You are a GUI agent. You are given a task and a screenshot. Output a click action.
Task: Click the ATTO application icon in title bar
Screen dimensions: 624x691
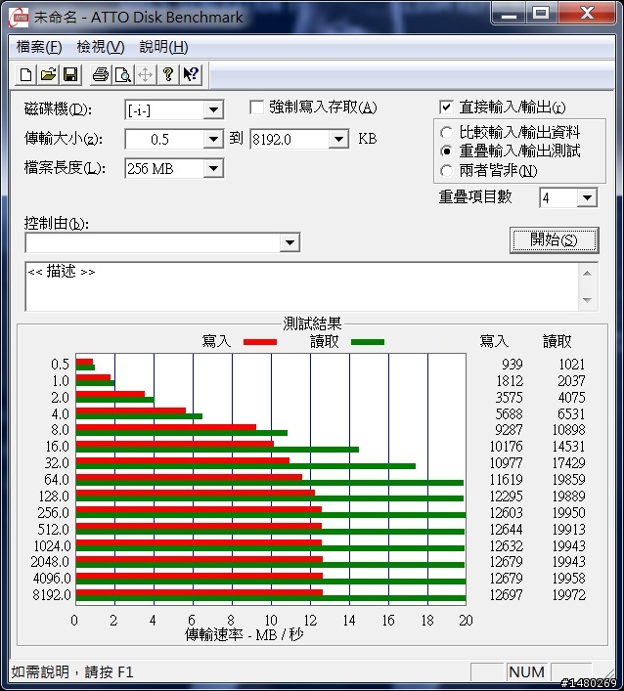19,18
